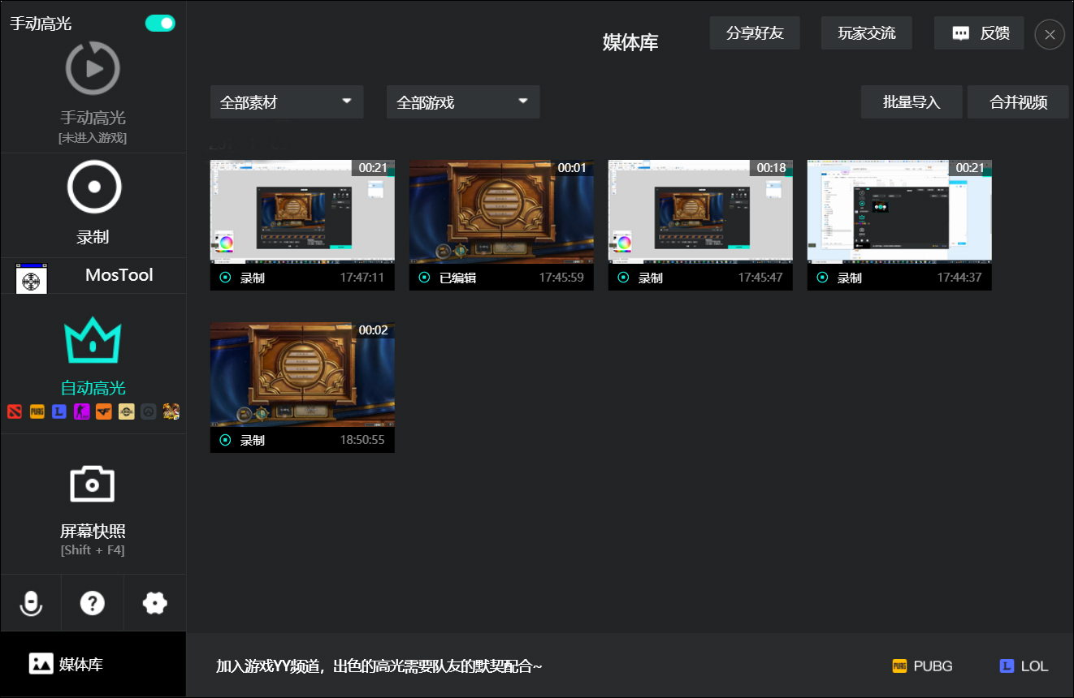
Task: Select the purple CS:GO game icon
Action: (x=81, y=411)
